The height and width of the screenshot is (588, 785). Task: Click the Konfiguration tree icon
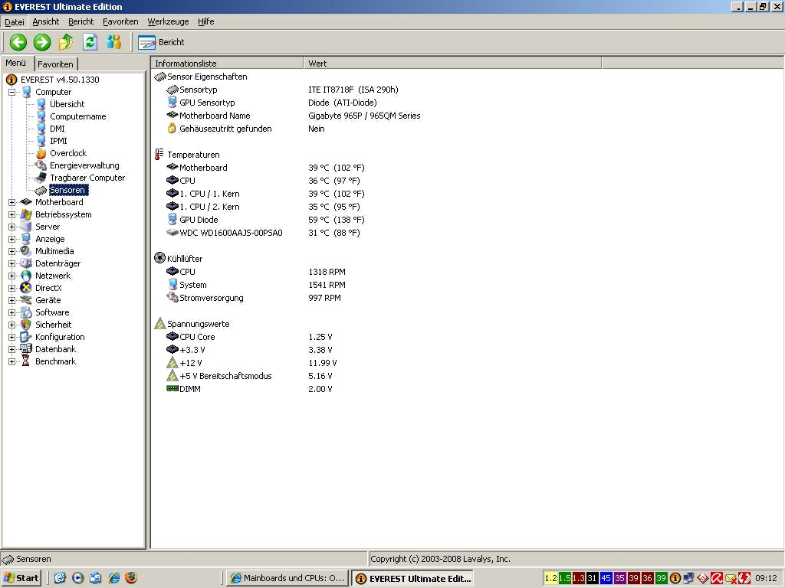pos(26,337)
